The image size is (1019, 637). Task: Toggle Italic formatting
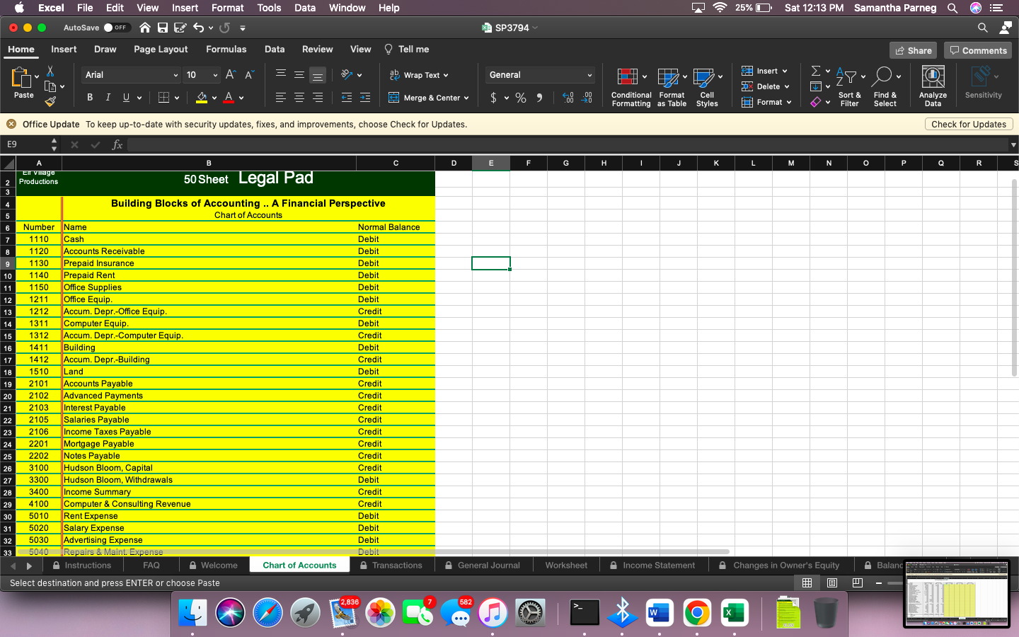(108, 97)
